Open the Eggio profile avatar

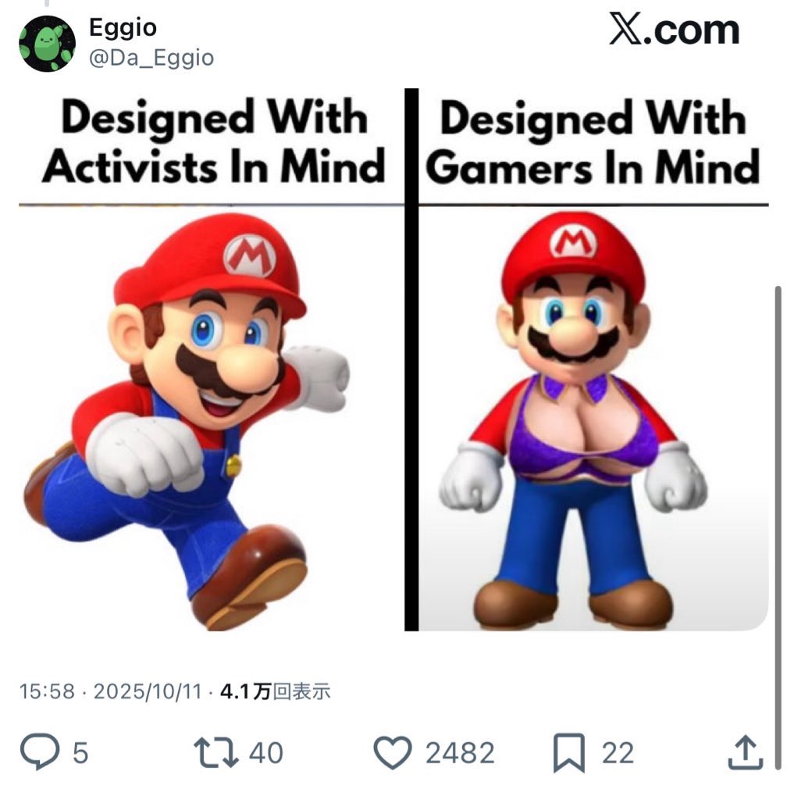(x=47, y=44)
